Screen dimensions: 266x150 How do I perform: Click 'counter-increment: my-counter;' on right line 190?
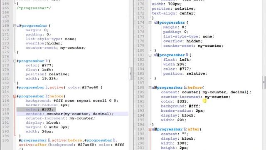click(196, 97)
